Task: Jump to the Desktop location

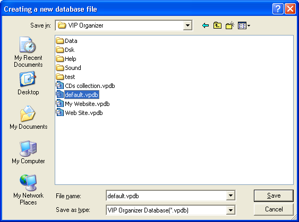Action: (28, 83)
